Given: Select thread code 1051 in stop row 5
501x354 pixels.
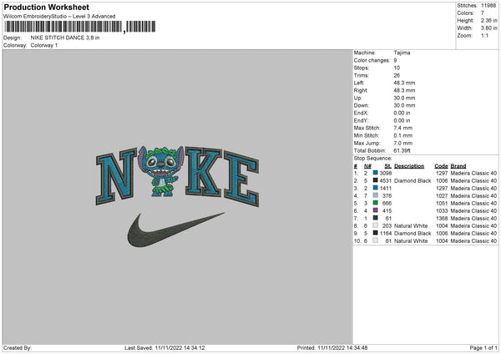Looking at the screenshot, I should [442, 203].
